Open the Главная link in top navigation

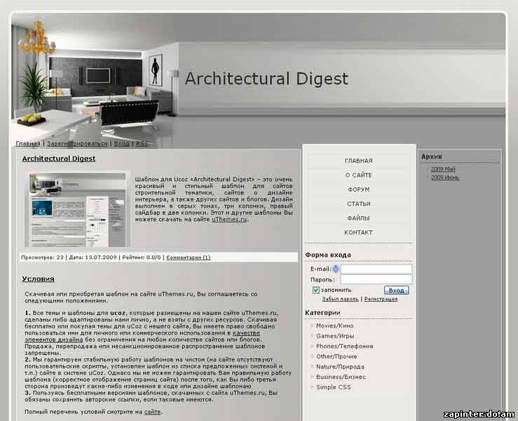pyautogui.click(x=28, y=144)
